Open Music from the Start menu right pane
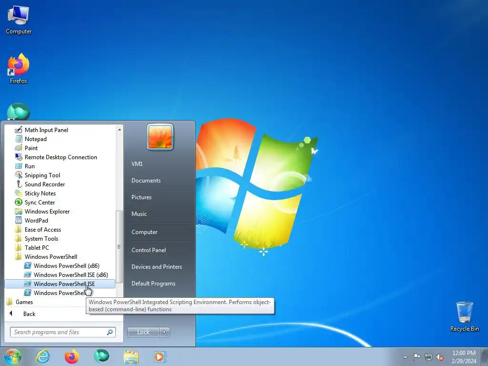The height and width of the screenshot is (366, 488). point(139,214)
